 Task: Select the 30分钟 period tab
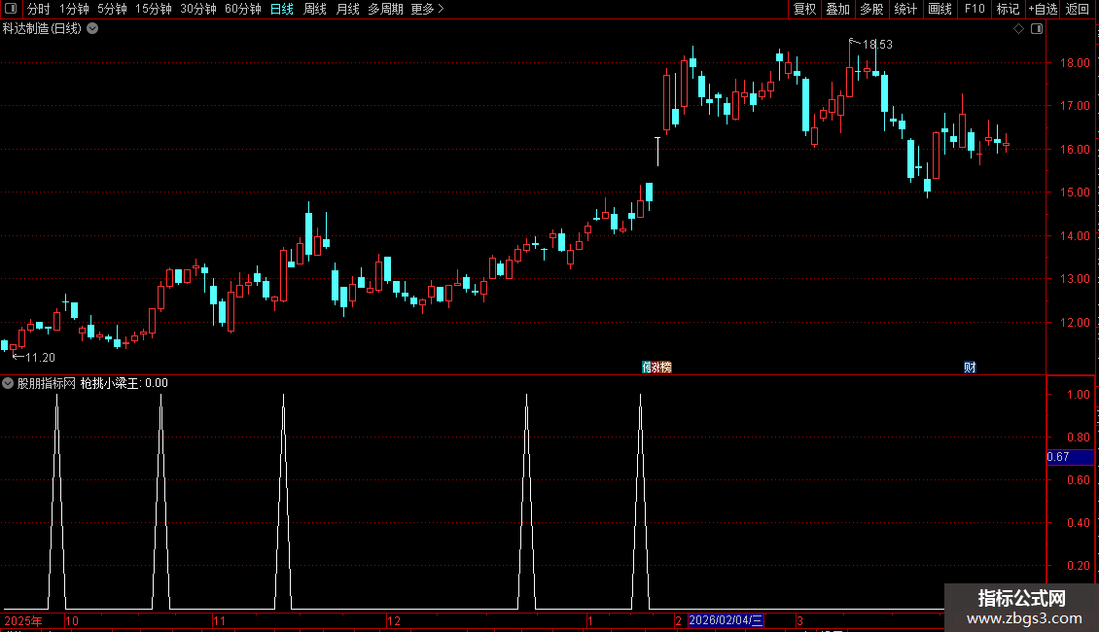[198, 9]
